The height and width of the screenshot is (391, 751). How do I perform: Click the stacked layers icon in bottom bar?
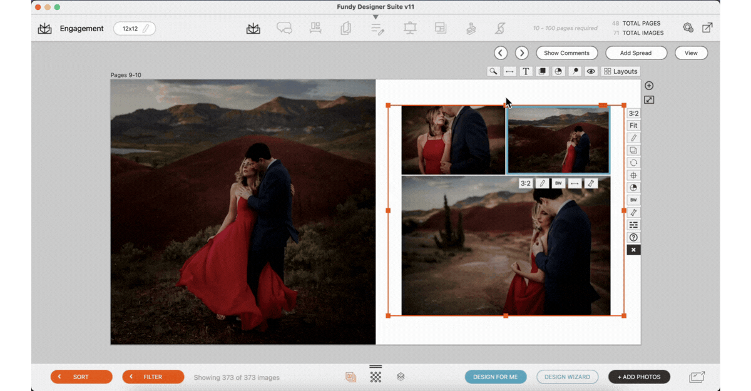point(401,377)
